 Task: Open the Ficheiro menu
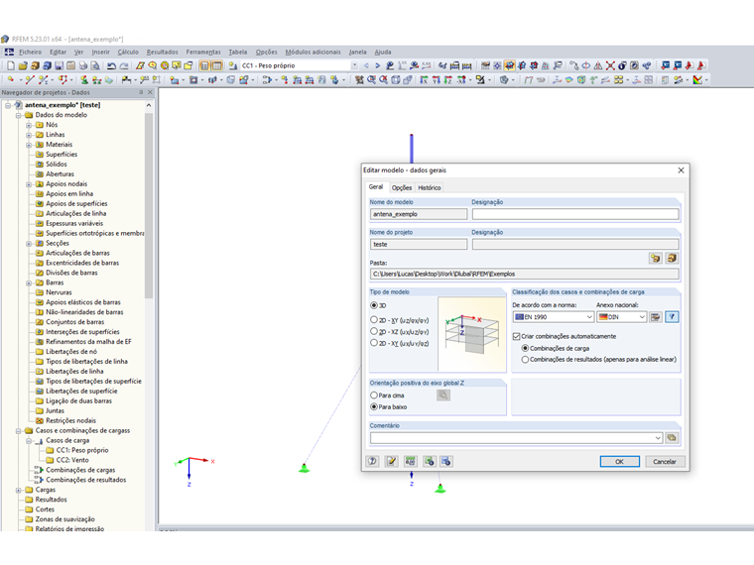[31, 52]
